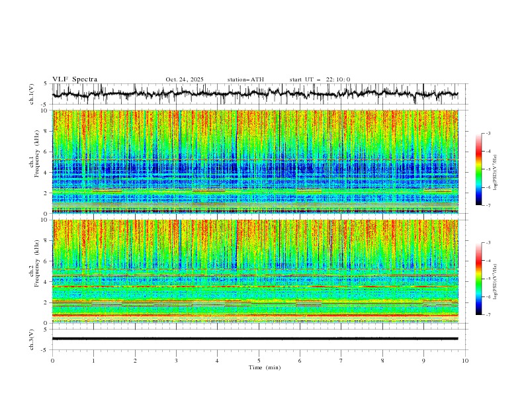Click the ch.1 voltage waveform trace

pos(255,94)
